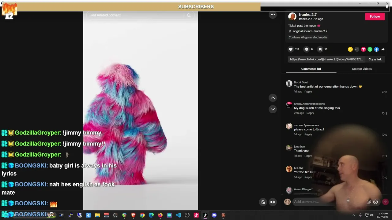The height and width of the screenshot is (220, 392).
Task: Open TikTok in the Windows taskbar
Action: pos(205,215)
